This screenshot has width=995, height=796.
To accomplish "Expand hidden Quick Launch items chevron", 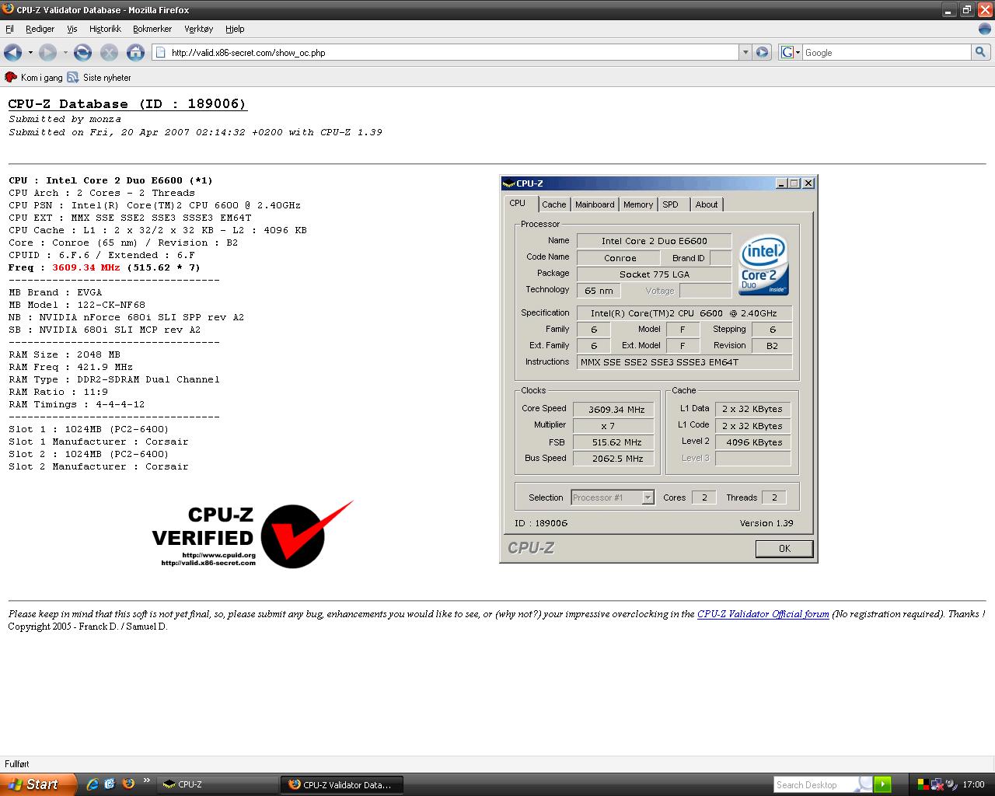I will (x=146, y=781).
